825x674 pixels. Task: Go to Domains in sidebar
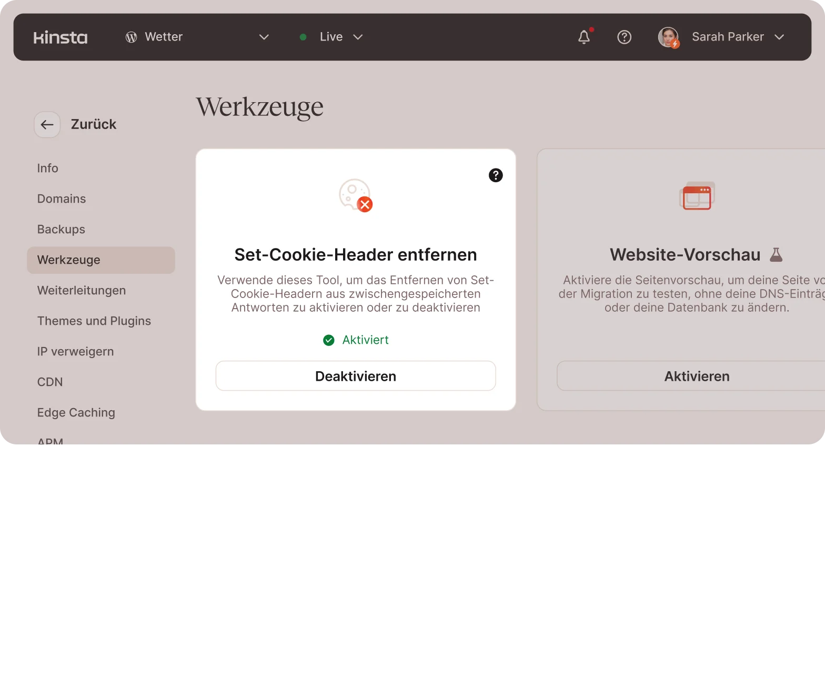pyautogui.click(x=62, y=199)
